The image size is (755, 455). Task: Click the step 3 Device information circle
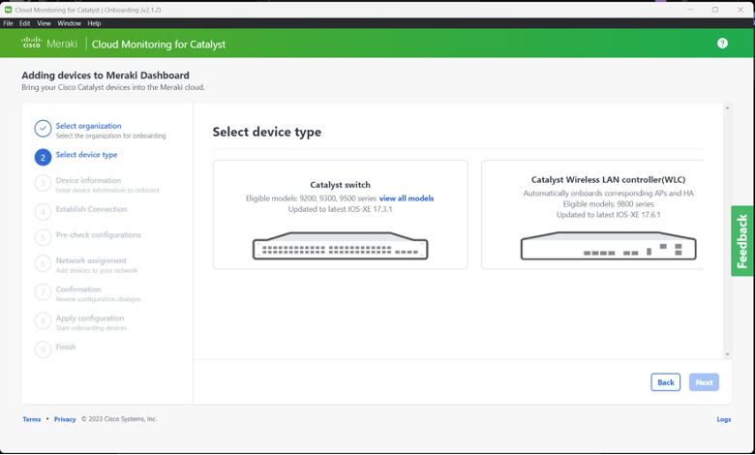tap(43, 183)
